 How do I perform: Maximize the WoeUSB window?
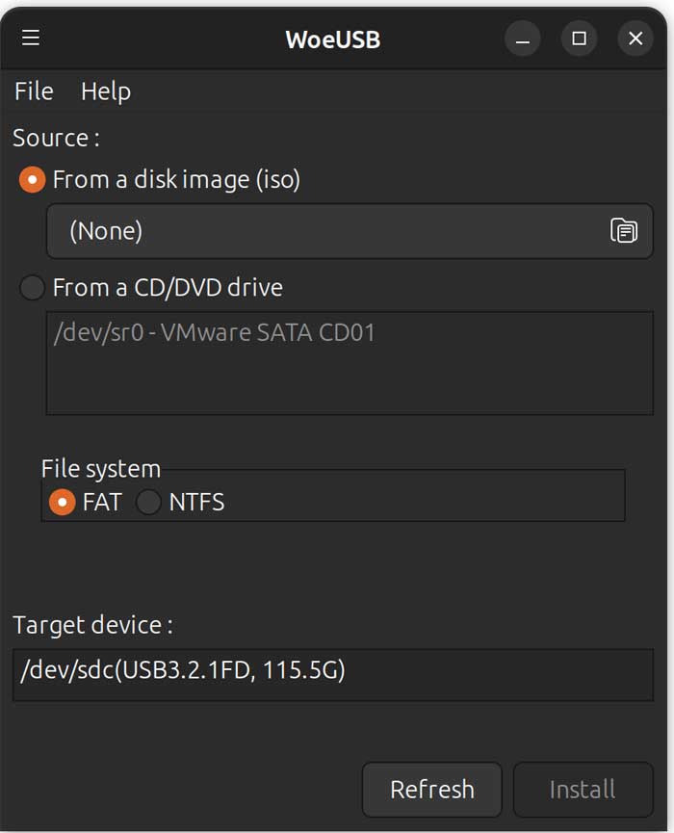click(579, 39)
